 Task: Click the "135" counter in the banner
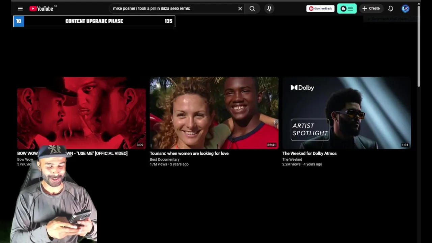point(168,21)
